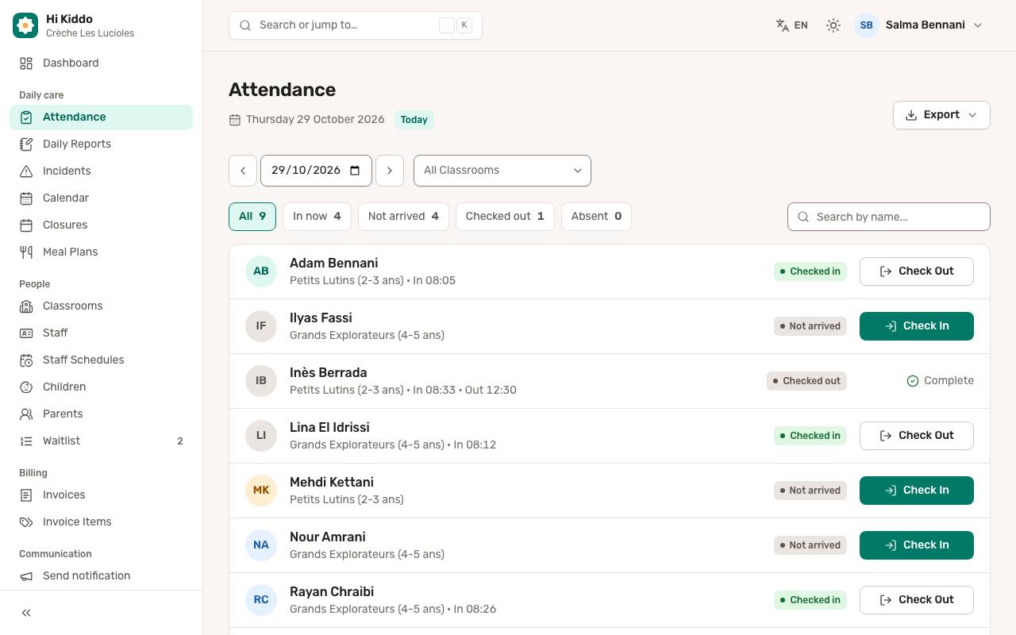Screen dimensions: 1016x635
Task: Check in Ilyas Fassi
Action: pos(917,326)
